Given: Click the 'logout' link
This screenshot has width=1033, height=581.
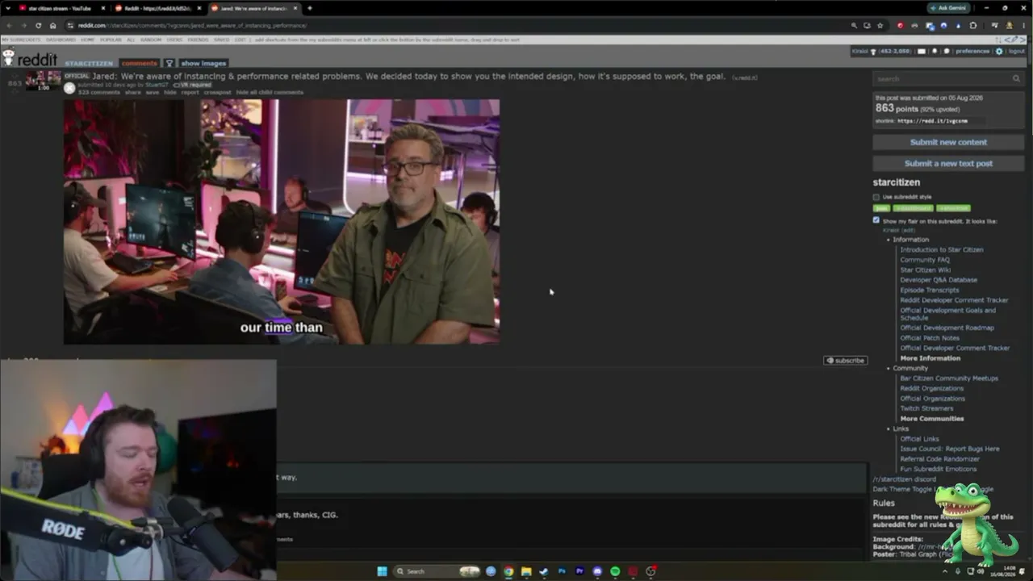Looking at the screenshot, I should point(1016,51).
